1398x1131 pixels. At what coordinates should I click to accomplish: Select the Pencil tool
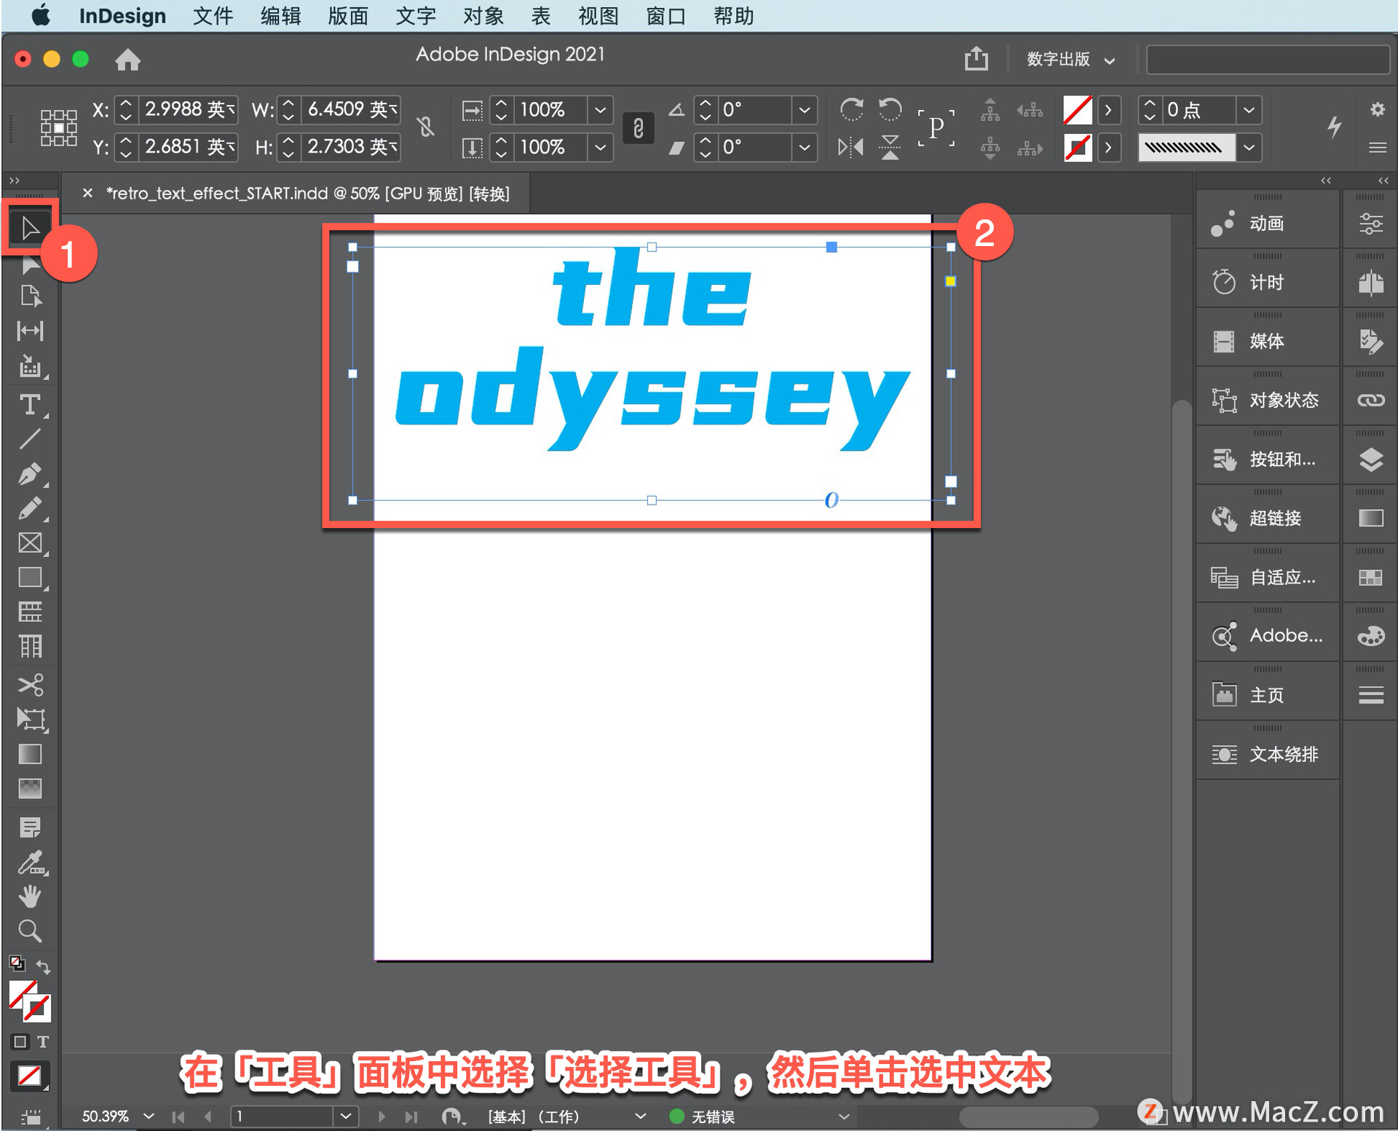pos(30,508)
